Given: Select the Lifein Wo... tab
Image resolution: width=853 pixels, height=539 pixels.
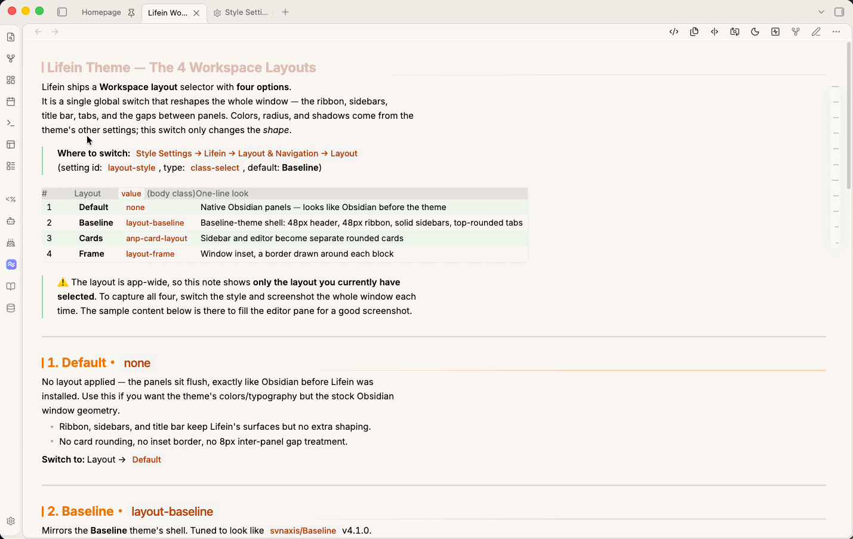Looking at the screenshot, I should pyautogui.click(x=168, y=13).
